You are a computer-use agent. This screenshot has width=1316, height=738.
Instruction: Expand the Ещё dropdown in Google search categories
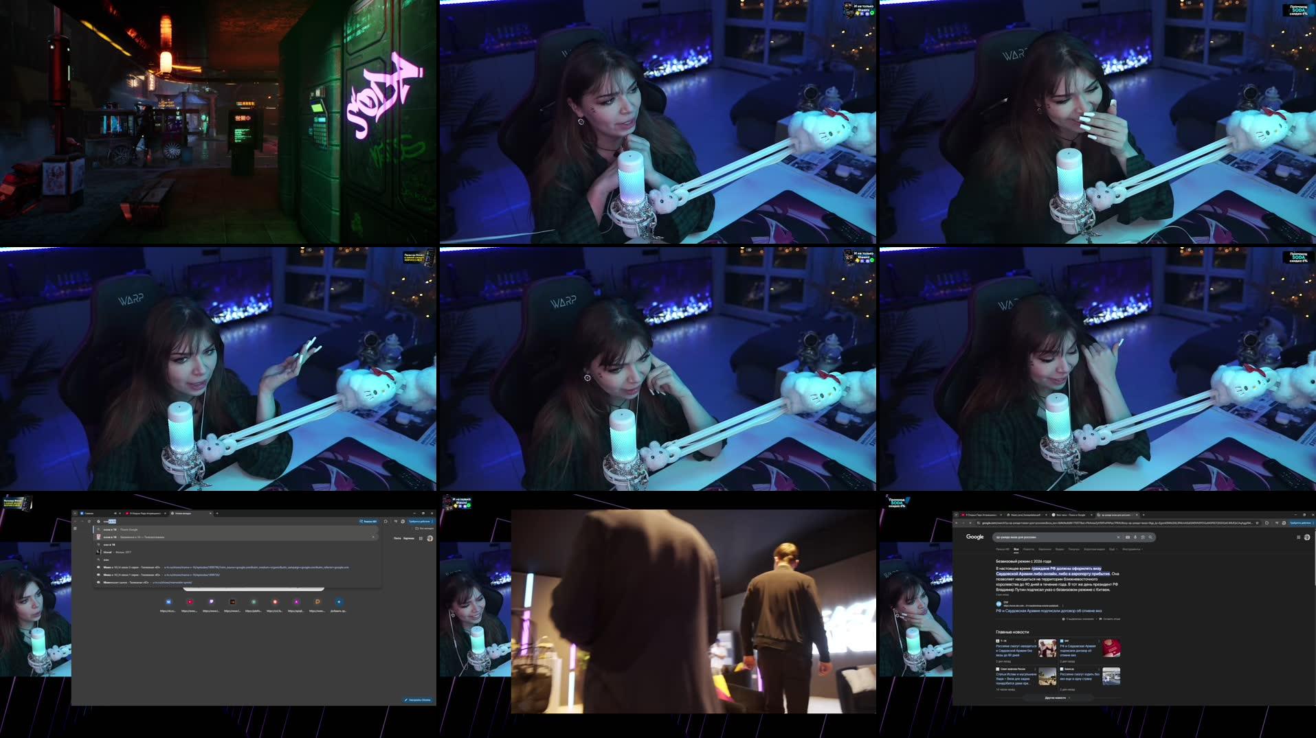pyautogui.click(x=1113, y=549)
